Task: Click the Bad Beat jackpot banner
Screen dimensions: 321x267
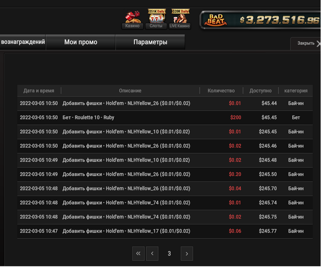Action: click(x=260, y=20)
